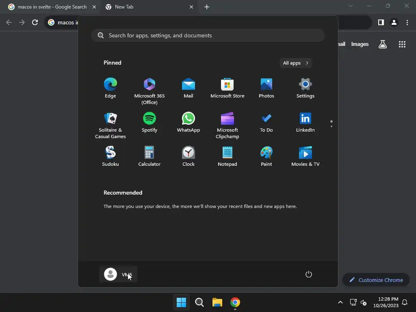This screenshot has height=312, width=416.
Task: Show hidden tray icons chevron
Action: pos(340,302)
